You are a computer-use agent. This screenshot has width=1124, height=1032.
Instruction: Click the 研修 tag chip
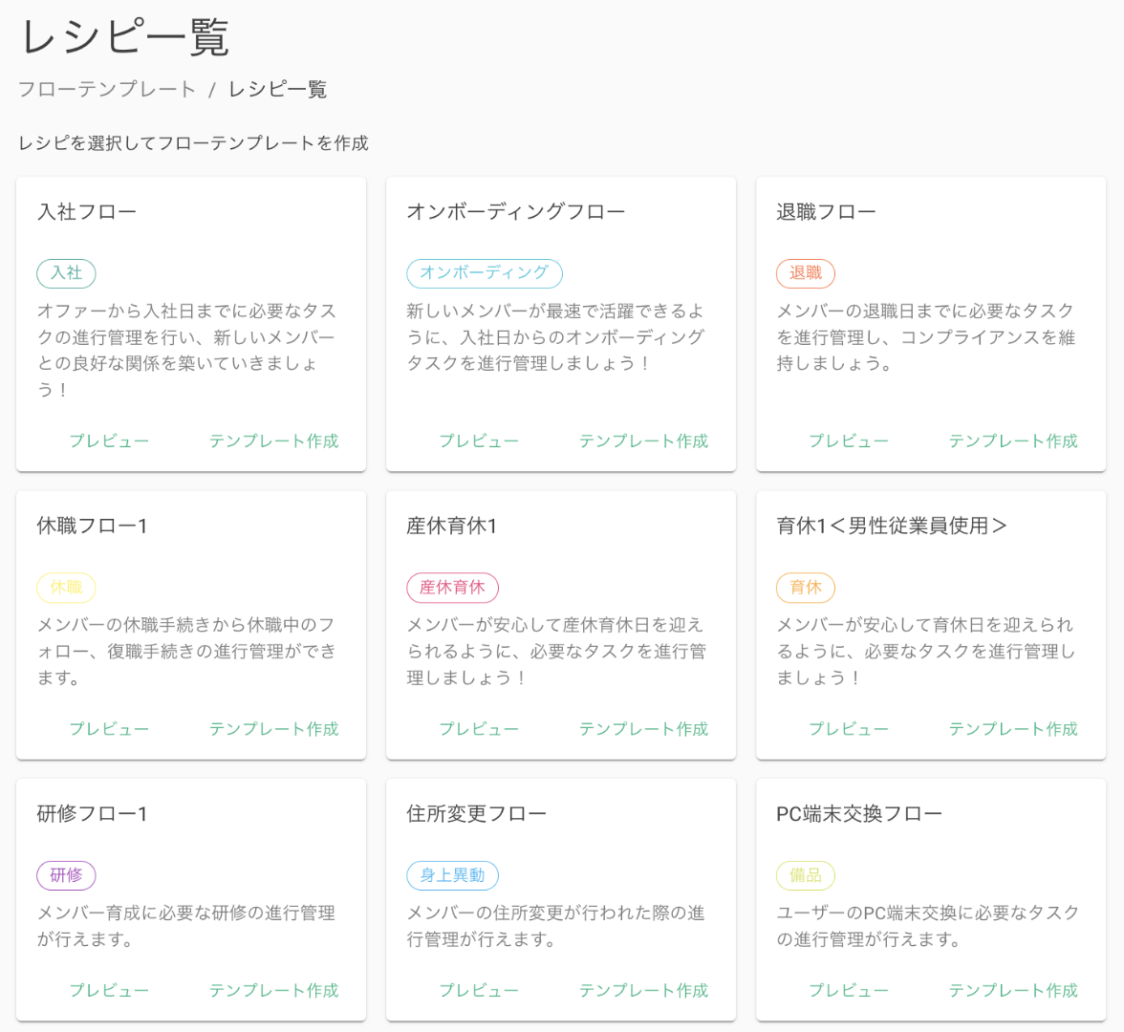(x=66, y=875)
